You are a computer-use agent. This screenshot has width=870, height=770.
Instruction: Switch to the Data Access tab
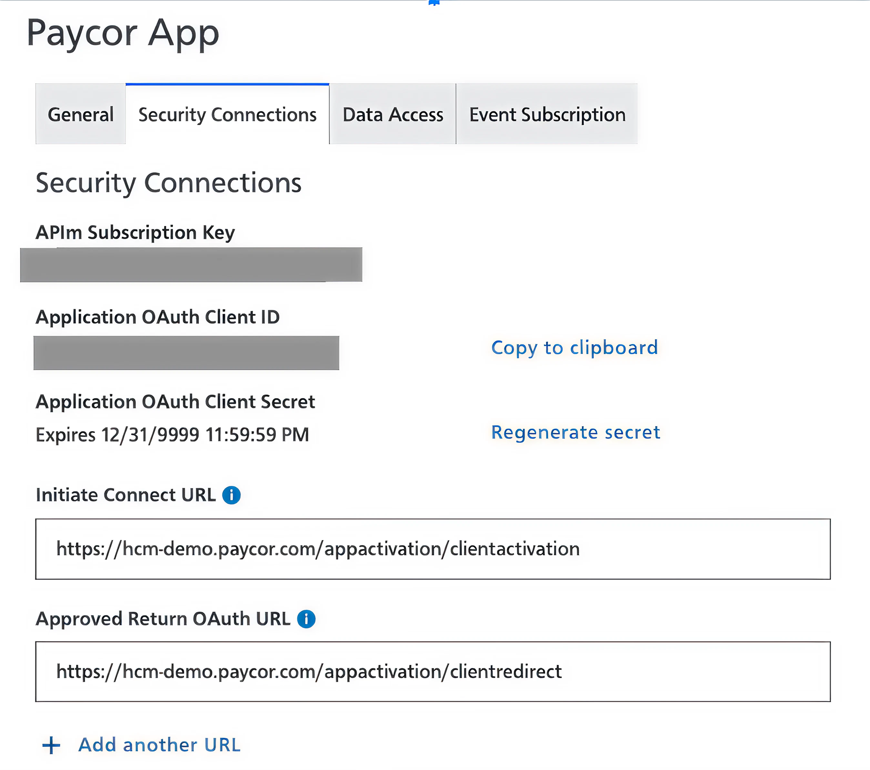click(x=393, y=114)
